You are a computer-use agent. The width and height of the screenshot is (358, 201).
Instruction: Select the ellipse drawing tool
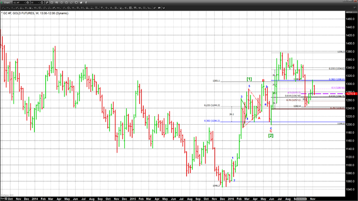(x=35, y=8)
